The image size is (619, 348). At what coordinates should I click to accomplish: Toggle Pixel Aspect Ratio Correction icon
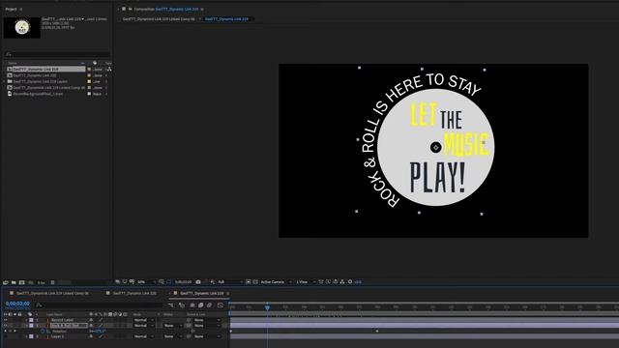click(x=321, y=281)
